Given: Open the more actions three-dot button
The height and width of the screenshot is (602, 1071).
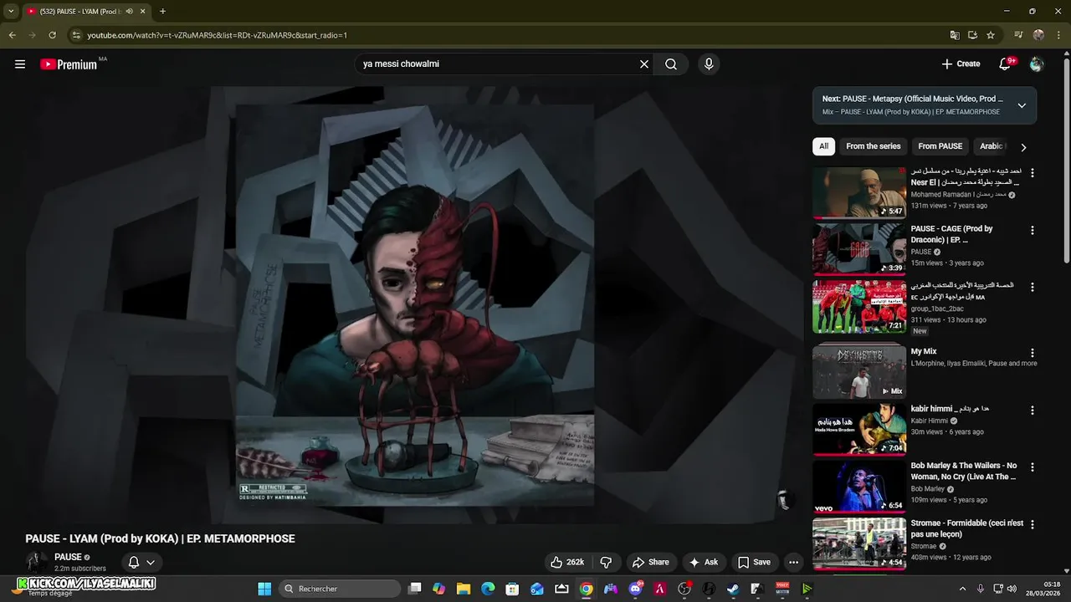Looking at the screenshot, I should pyautogui.click(x=794, y=562).
